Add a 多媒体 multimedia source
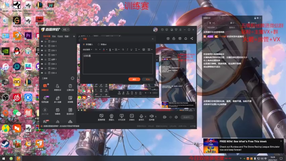The height and width of the screenshot is (161, 286). pyautogui.click(x=132, y=117)
